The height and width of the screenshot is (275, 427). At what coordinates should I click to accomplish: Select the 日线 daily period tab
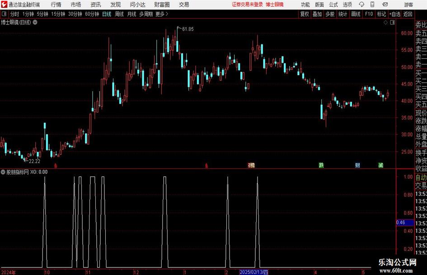(107, 14)
